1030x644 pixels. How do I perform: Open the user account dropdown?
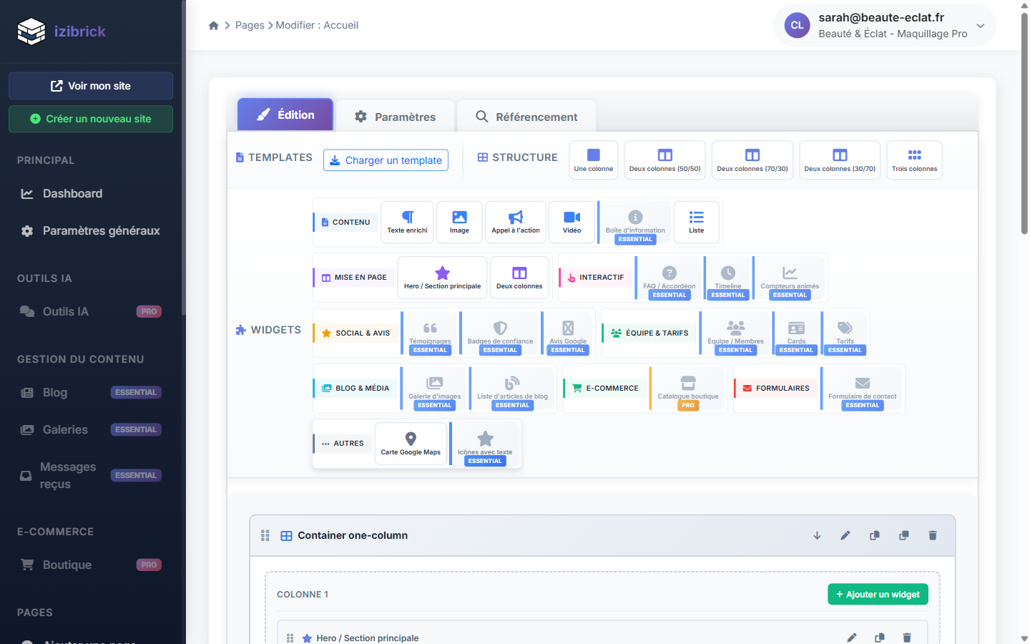[x=884, y=25]
